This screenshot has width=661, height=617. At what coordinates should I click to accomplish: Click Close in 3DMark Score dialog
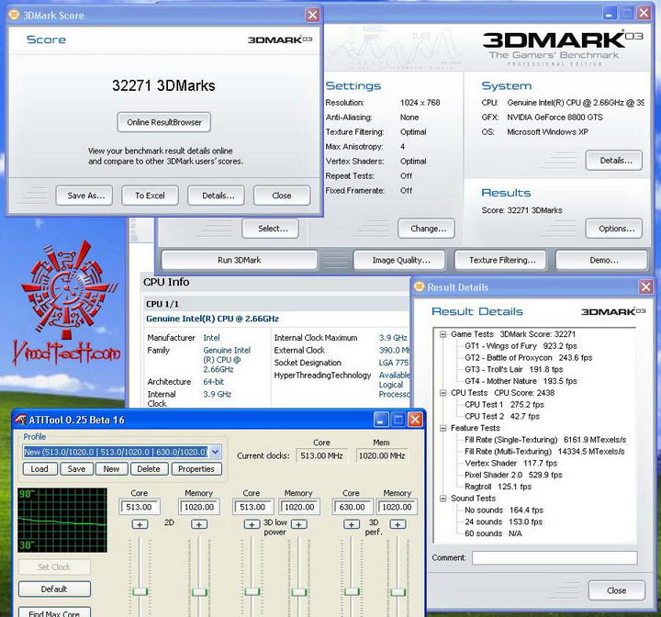coord(282,196)
